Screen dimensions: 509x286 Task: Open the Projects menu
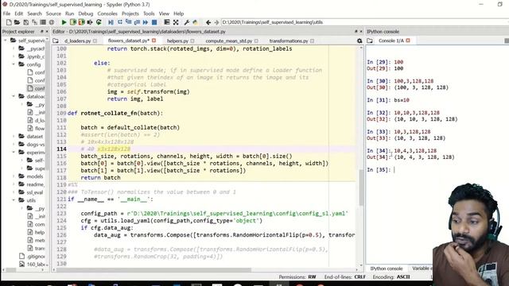pos(130,14)
